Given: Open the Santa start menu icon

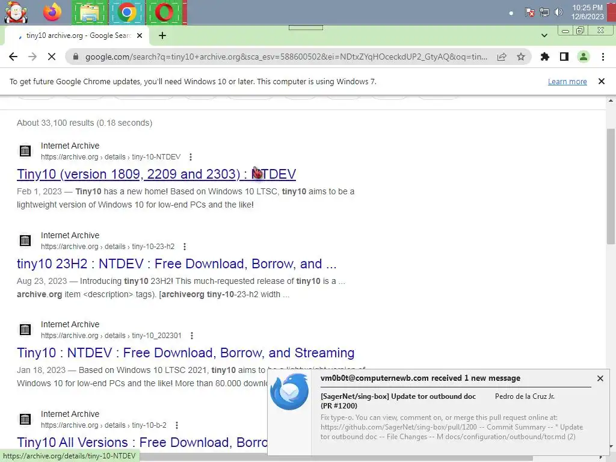Looking at the screenshot, I should point(16,12).
